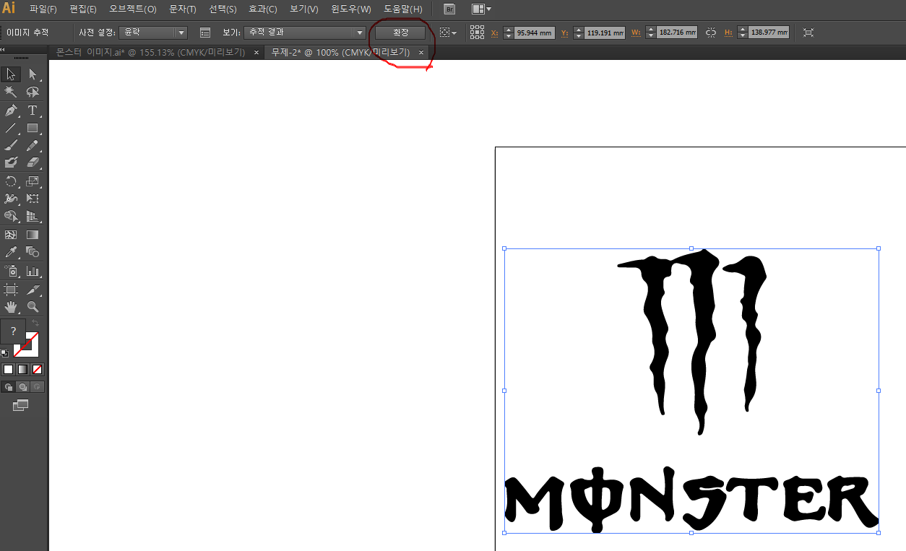906x551 pixels.
Task: Open the Image Trace panel icon
Action: click(x=205, y=32)
